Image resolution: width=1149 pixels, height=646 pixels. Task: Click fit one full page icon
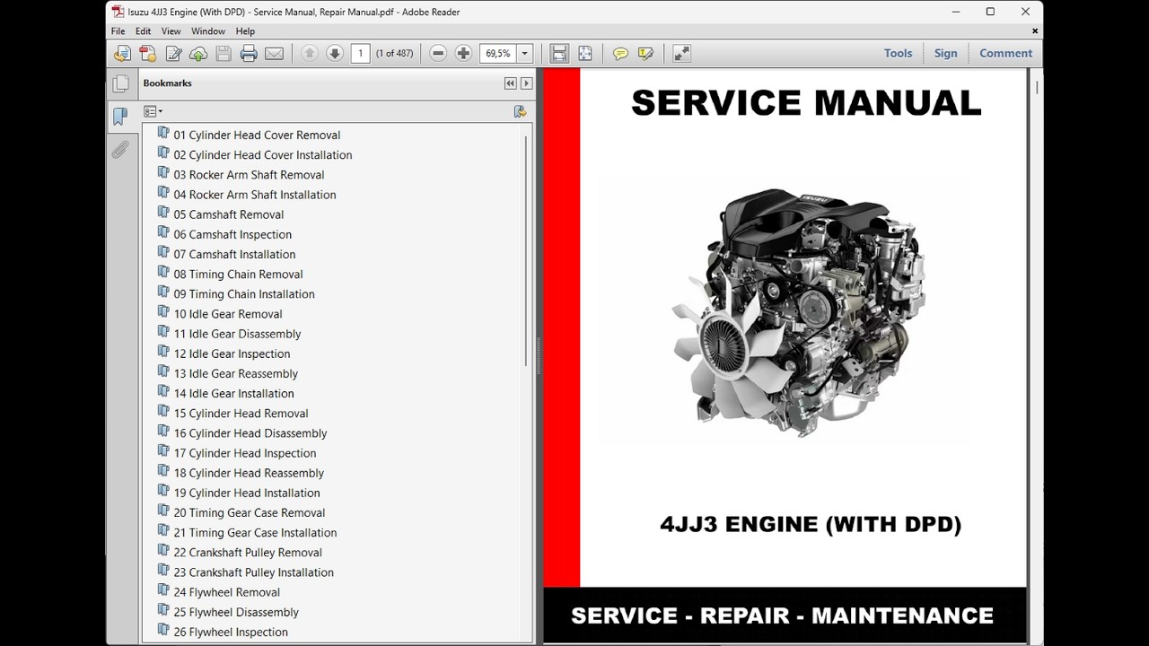click(x=584, y=54)
